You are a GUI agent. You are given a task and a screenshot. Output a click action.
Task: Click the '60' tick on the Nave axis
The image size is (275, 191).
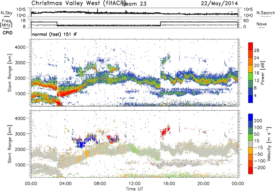pos(246,21)
